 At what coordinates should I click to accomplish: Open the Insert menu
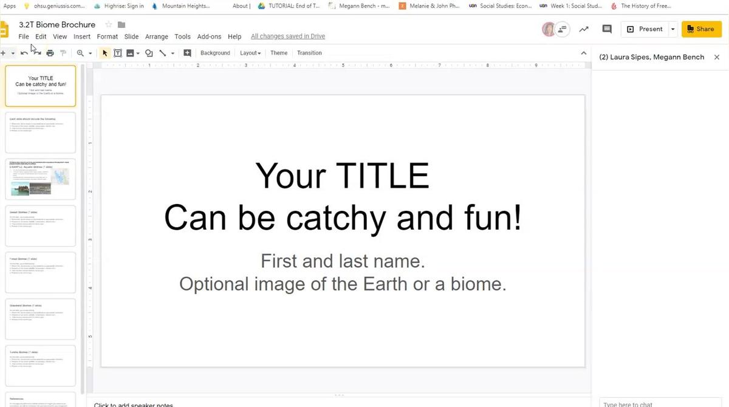(82, 36)
